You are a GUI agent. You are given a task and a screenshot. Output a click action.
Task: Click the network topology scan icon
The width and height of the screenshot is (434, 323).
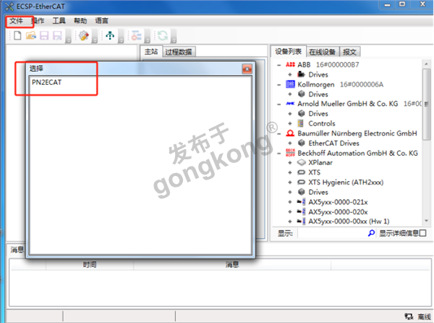pyautogui.click(x=110, y=35)
